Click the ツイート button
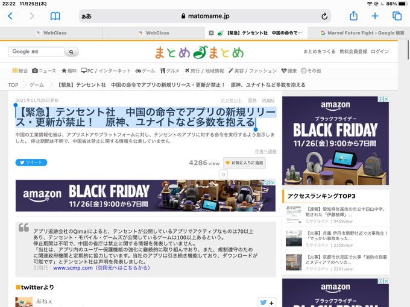The width and height of the screenshot is (410, 307). [31, 163]
